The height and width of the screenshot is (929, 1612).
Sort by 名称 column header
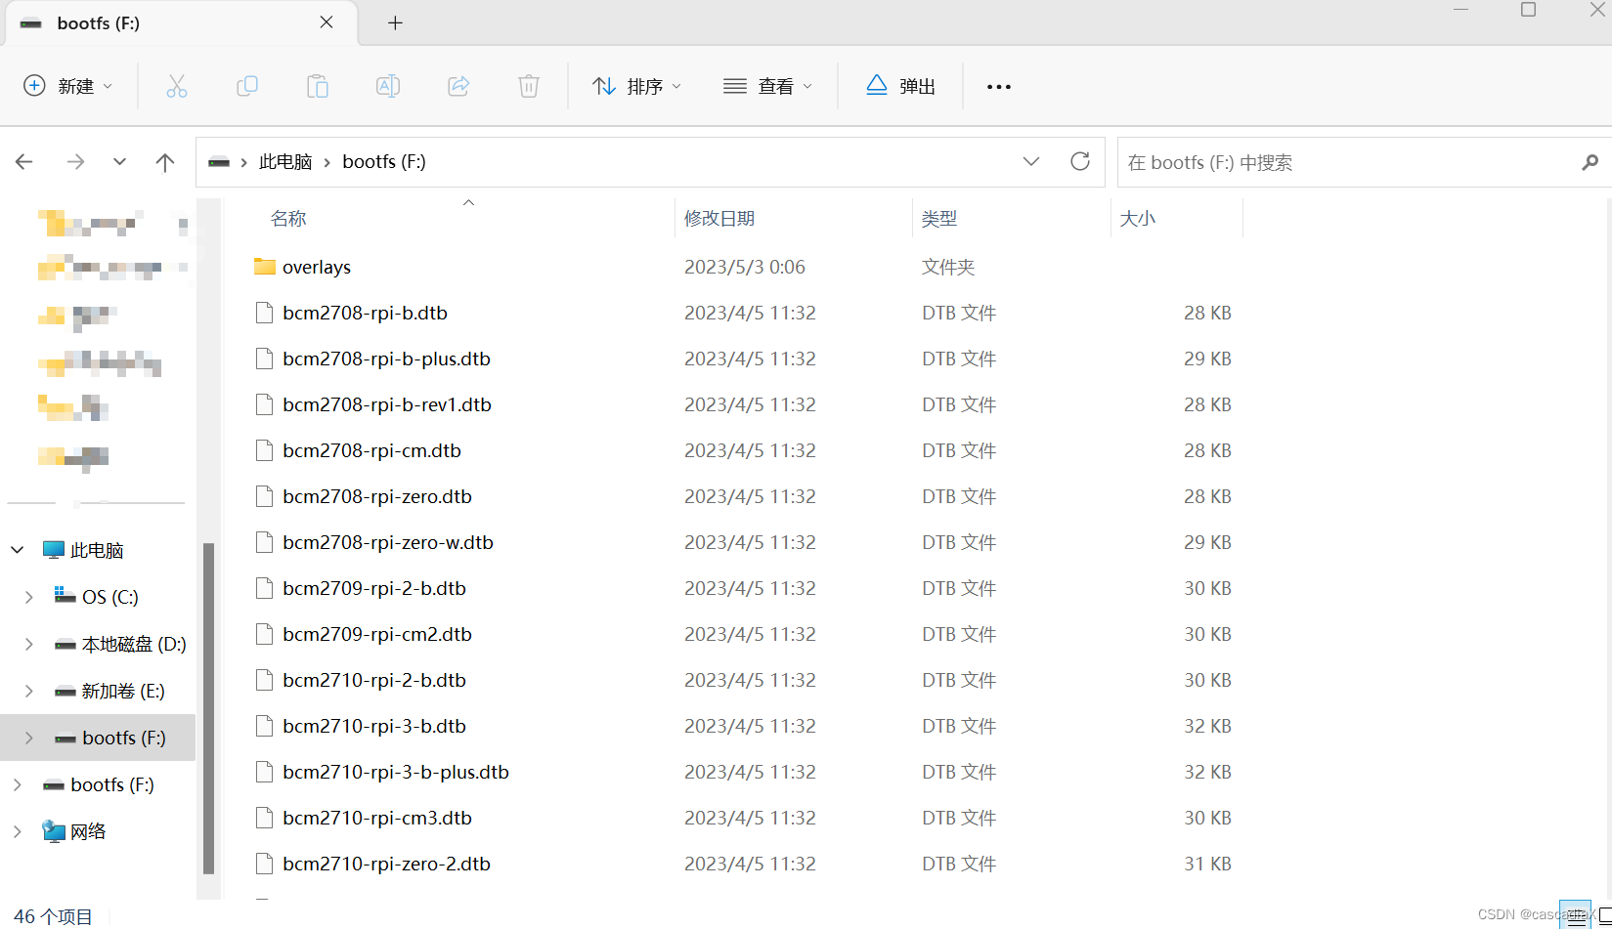click(x=288, y=219)
